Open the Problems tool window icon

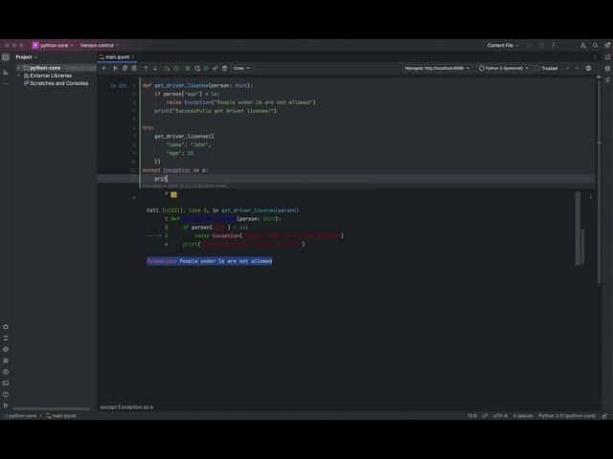[x=6, y=395]
